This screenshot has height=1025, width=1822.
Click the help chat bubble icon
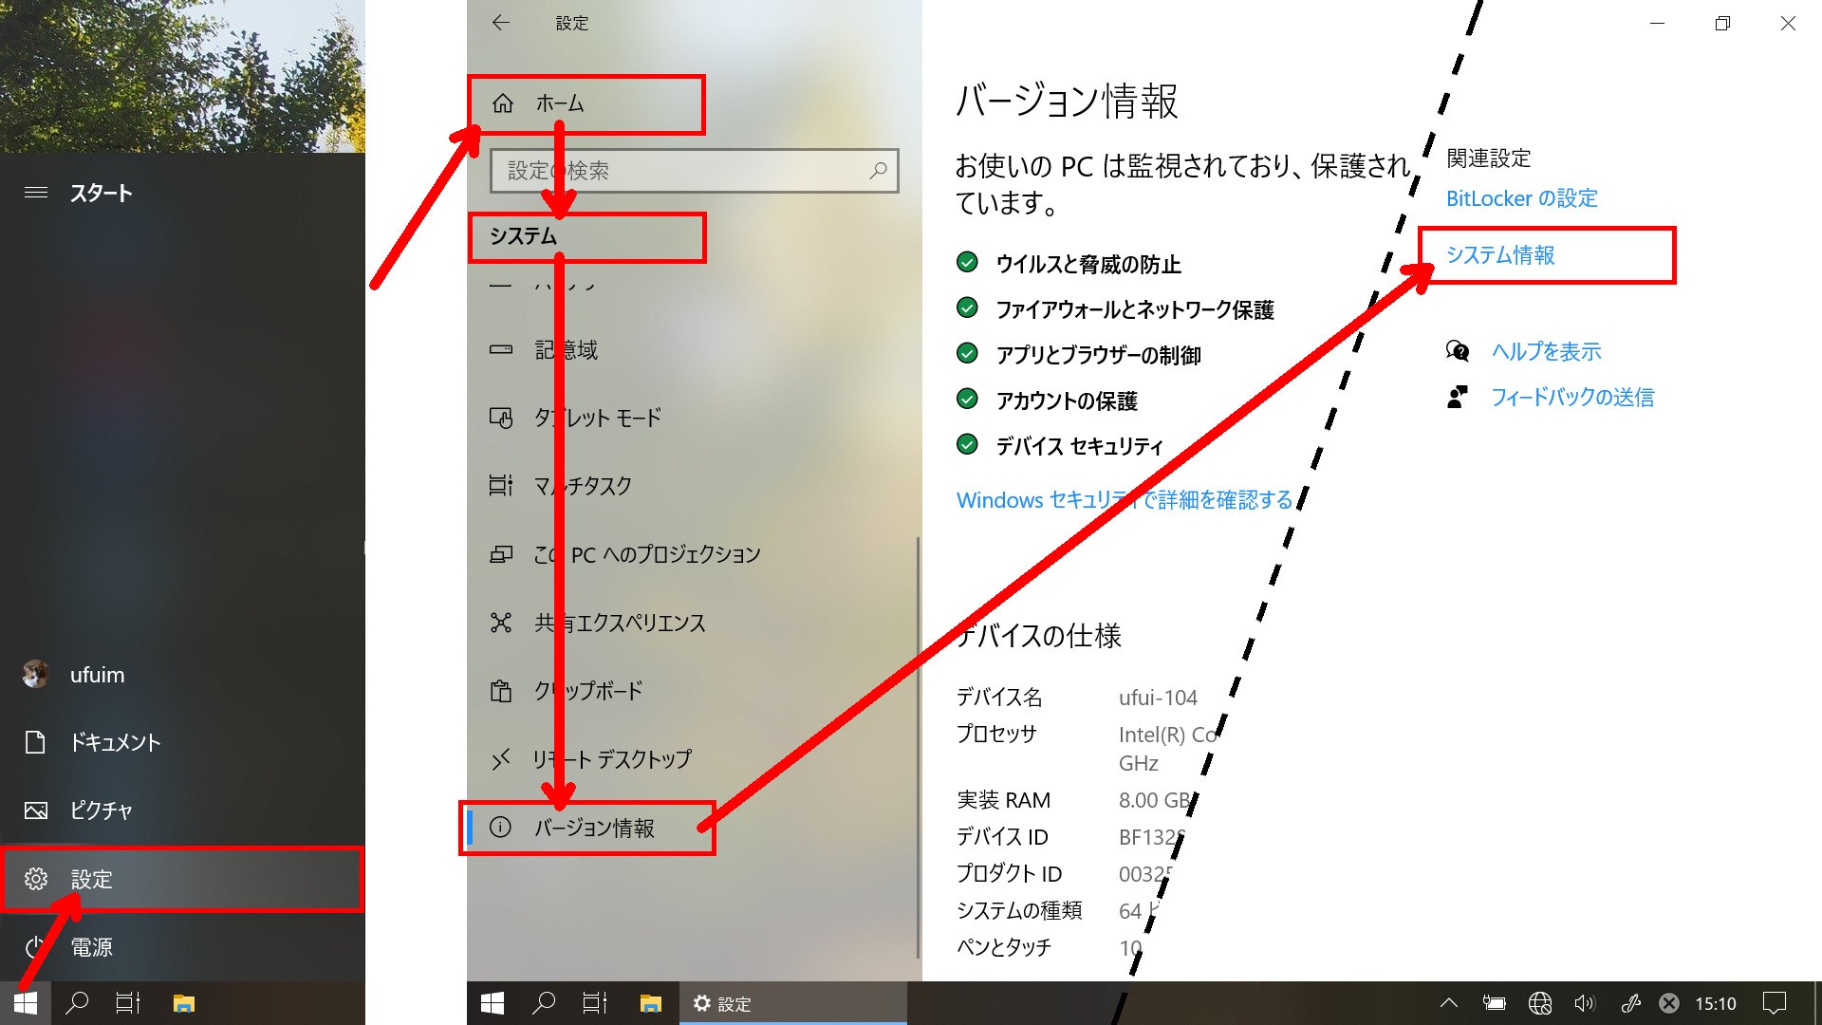1458,352
